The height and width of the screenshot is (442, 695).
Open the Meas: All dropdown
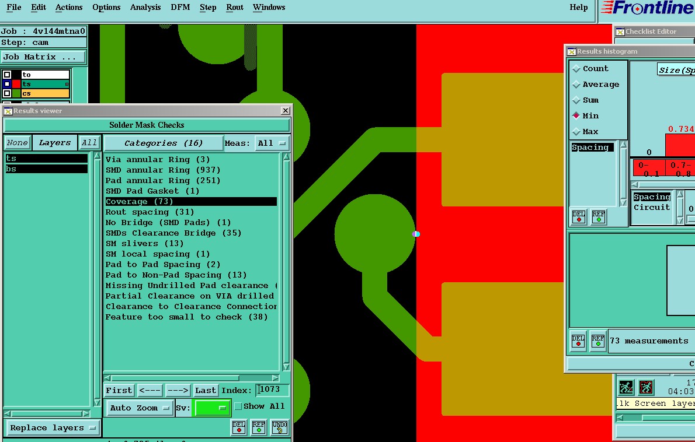pos(272,143)
